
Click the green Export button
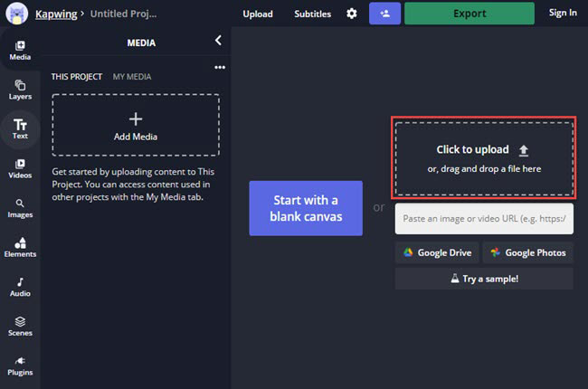tap(469, 14)
